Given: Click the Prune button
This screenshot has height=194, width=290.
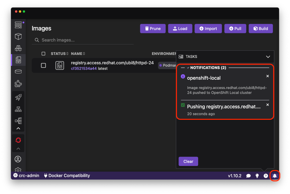Looking at the screenshot, I should click(x=153, y=29).
